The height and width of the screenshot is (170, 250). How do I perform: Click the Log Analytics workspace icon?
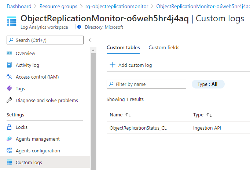[12, 21]
